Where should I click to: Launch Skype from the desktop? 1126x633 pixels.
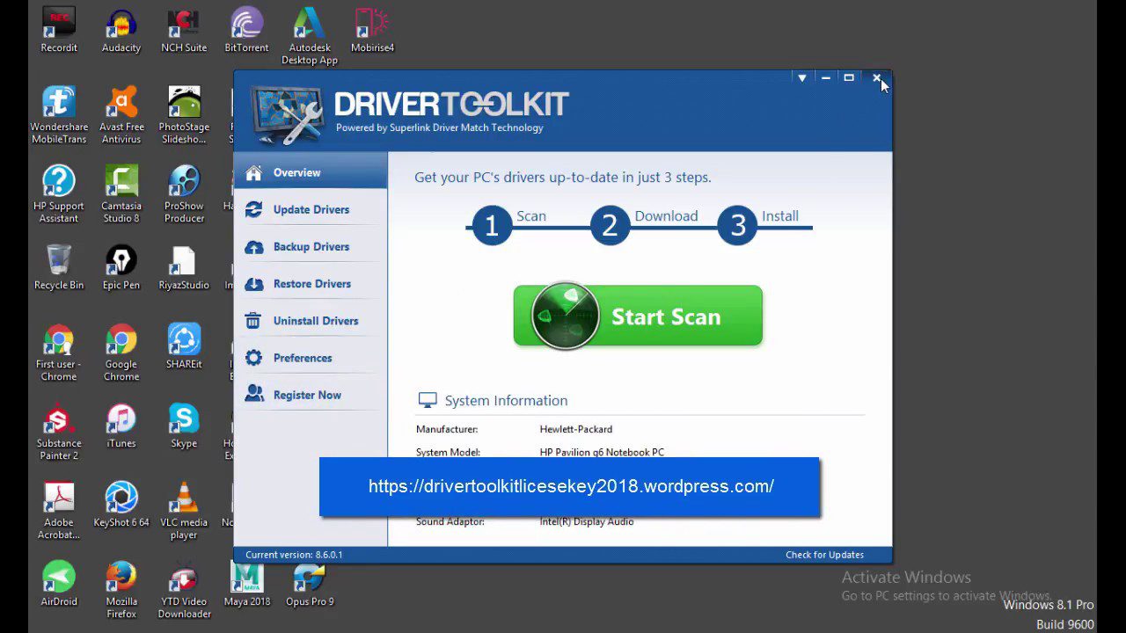point(184,426)
